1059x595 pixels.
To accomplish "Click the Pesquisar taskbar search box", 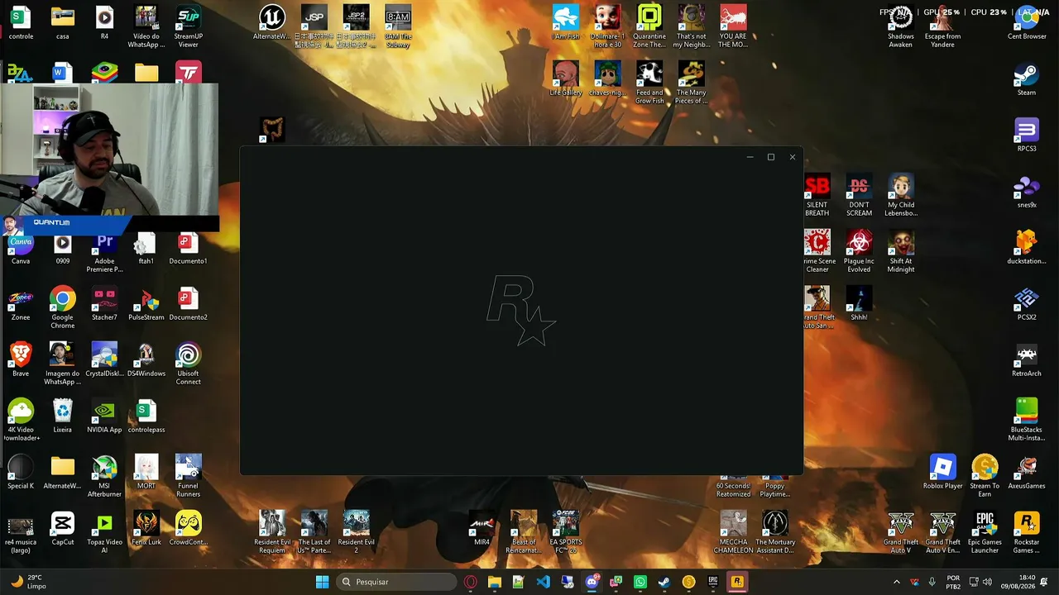I will pyautogui.click(x=396, y=582).
